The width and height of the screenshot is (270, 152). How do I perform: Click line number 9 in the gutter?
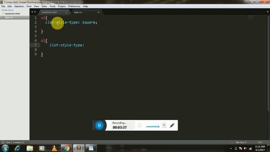coord(35,54)
